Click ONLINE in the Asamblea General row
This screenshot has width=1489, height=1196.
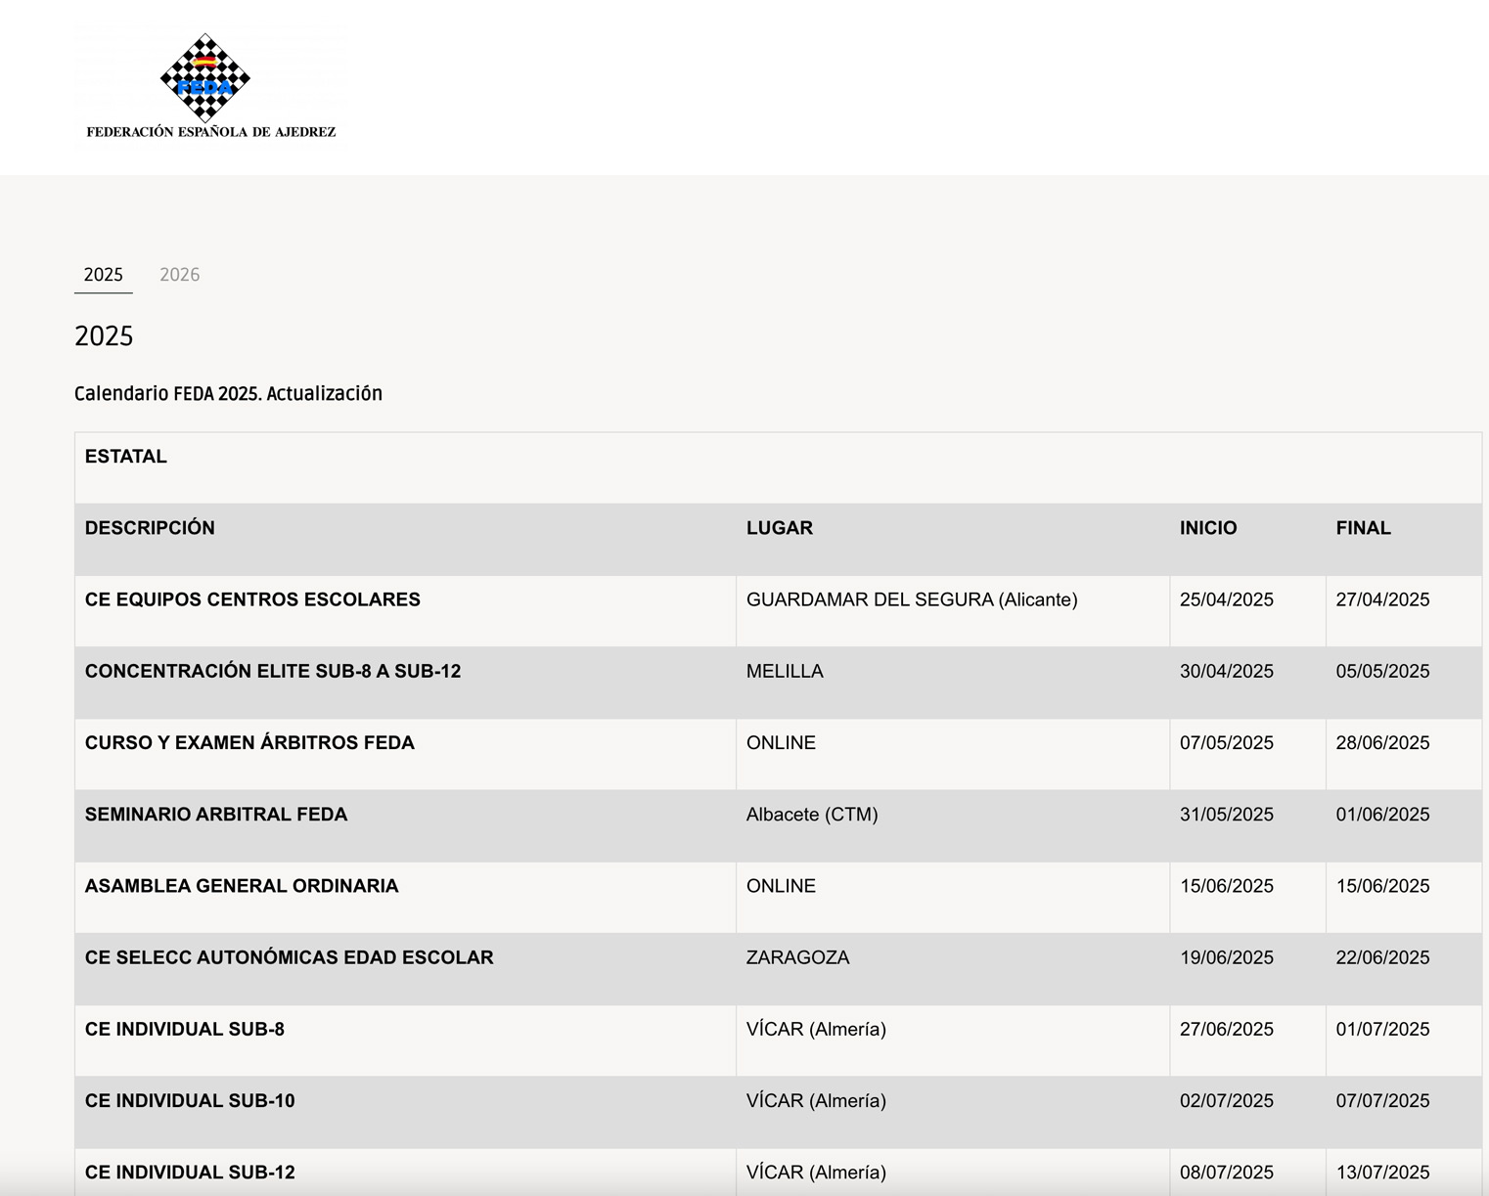[781, 885]
